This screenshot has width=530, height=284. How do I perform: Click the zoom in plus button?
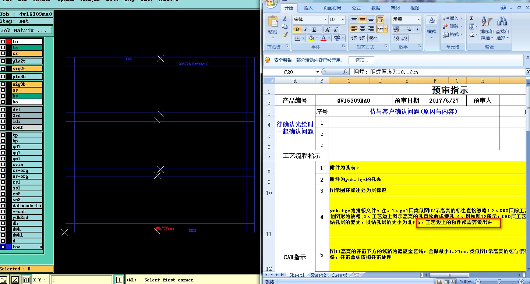(520, 281)
